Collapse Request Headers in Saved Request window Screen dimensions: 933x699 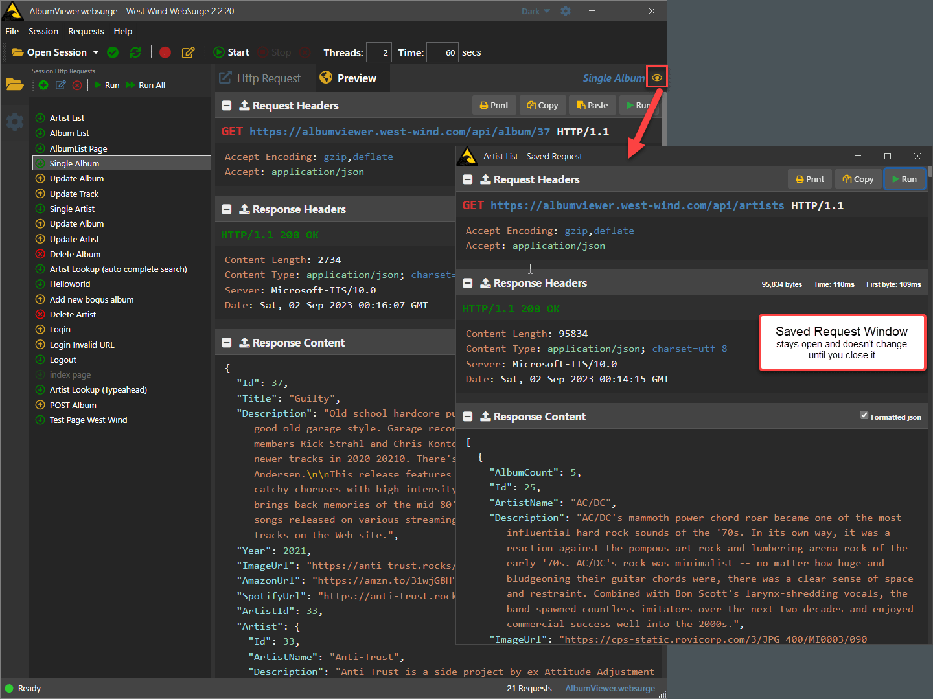[468, 179]
